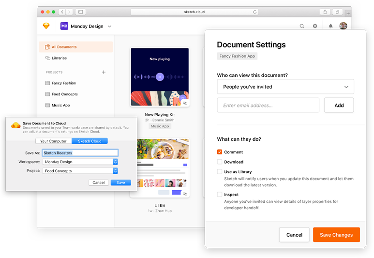This screenshot has width=374, height=258.
Task: Enable the Download checkbox
Action: (220, 162)
